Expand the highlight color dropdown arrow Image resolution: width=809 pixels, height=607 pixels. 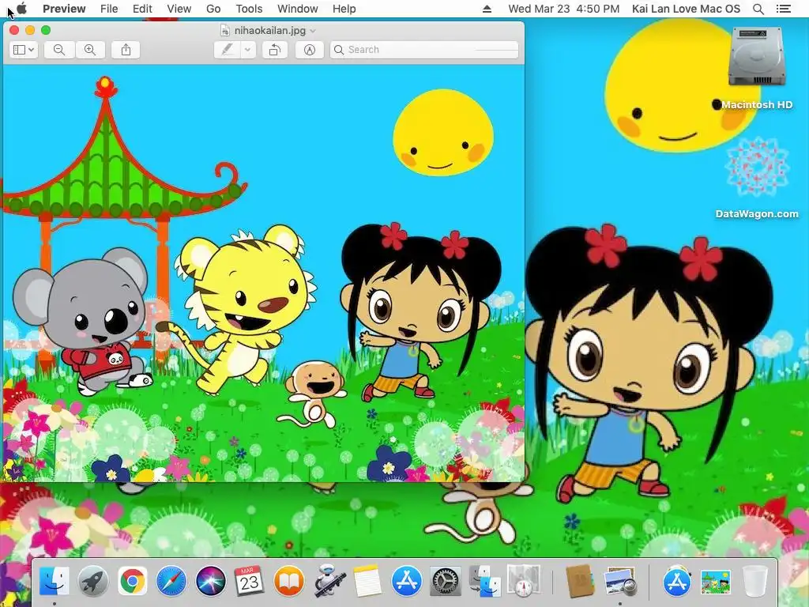tap(248, 50)
